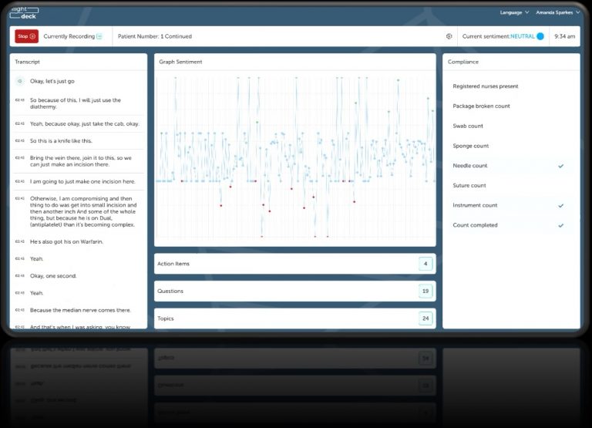Click the Questions count badge showing 19
Image resolution: width=592 pixels, height=428 pixels.
coord(425,292)
